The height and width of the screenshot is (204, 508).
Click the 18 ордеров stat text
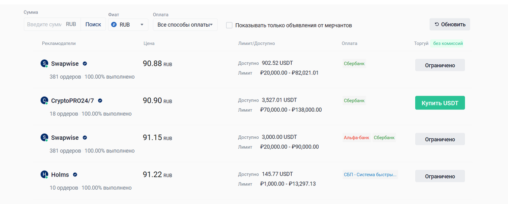click(64, 114)
